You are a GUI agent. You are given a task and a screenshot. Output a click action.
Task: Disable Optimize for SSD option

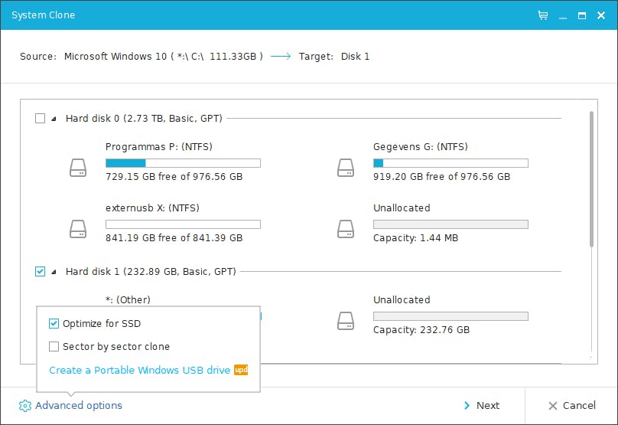tap(54, 324)
